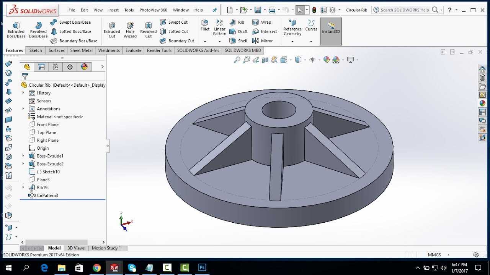Screen dimensions: 490x275
Task: Choose Lofted Boss/Base feature
Action: pos(71,31)
